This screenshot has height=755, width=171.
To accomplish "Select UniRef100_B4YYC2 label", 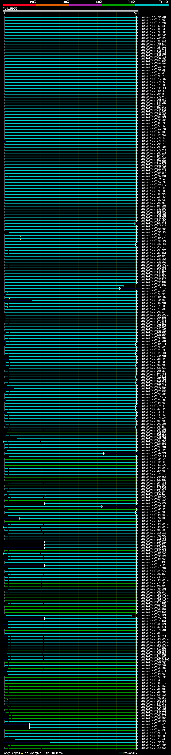I will [x=153, y=300].
